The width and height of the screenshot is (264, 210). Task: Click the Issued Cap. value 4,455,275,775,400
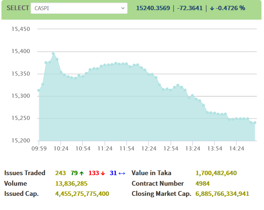[x=82, y=194]
